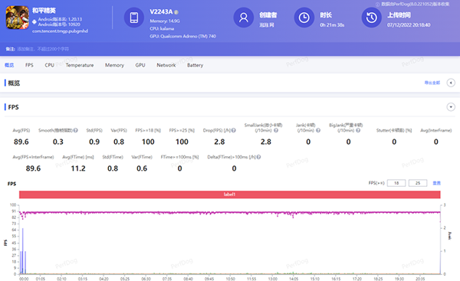The width and height of the screenshot is (460, 281).
Task: Click the duration clock icon
Action: pyautogui.click(x=304, y=18)
